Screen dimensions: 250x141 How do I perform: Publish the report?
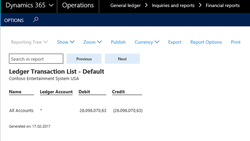coord(118,42)
